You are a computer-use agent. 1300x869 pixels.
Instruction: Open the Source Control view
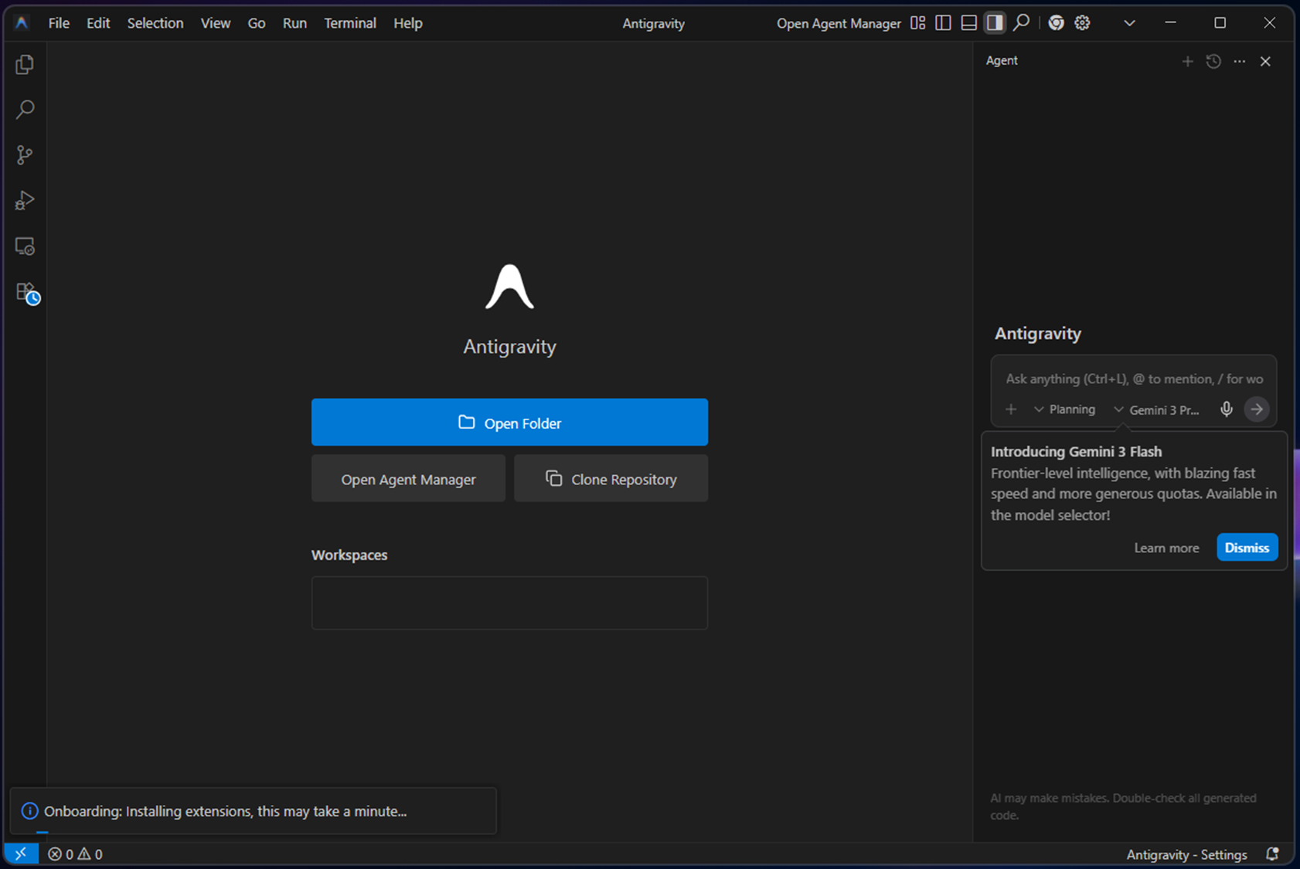click(25, 155)
